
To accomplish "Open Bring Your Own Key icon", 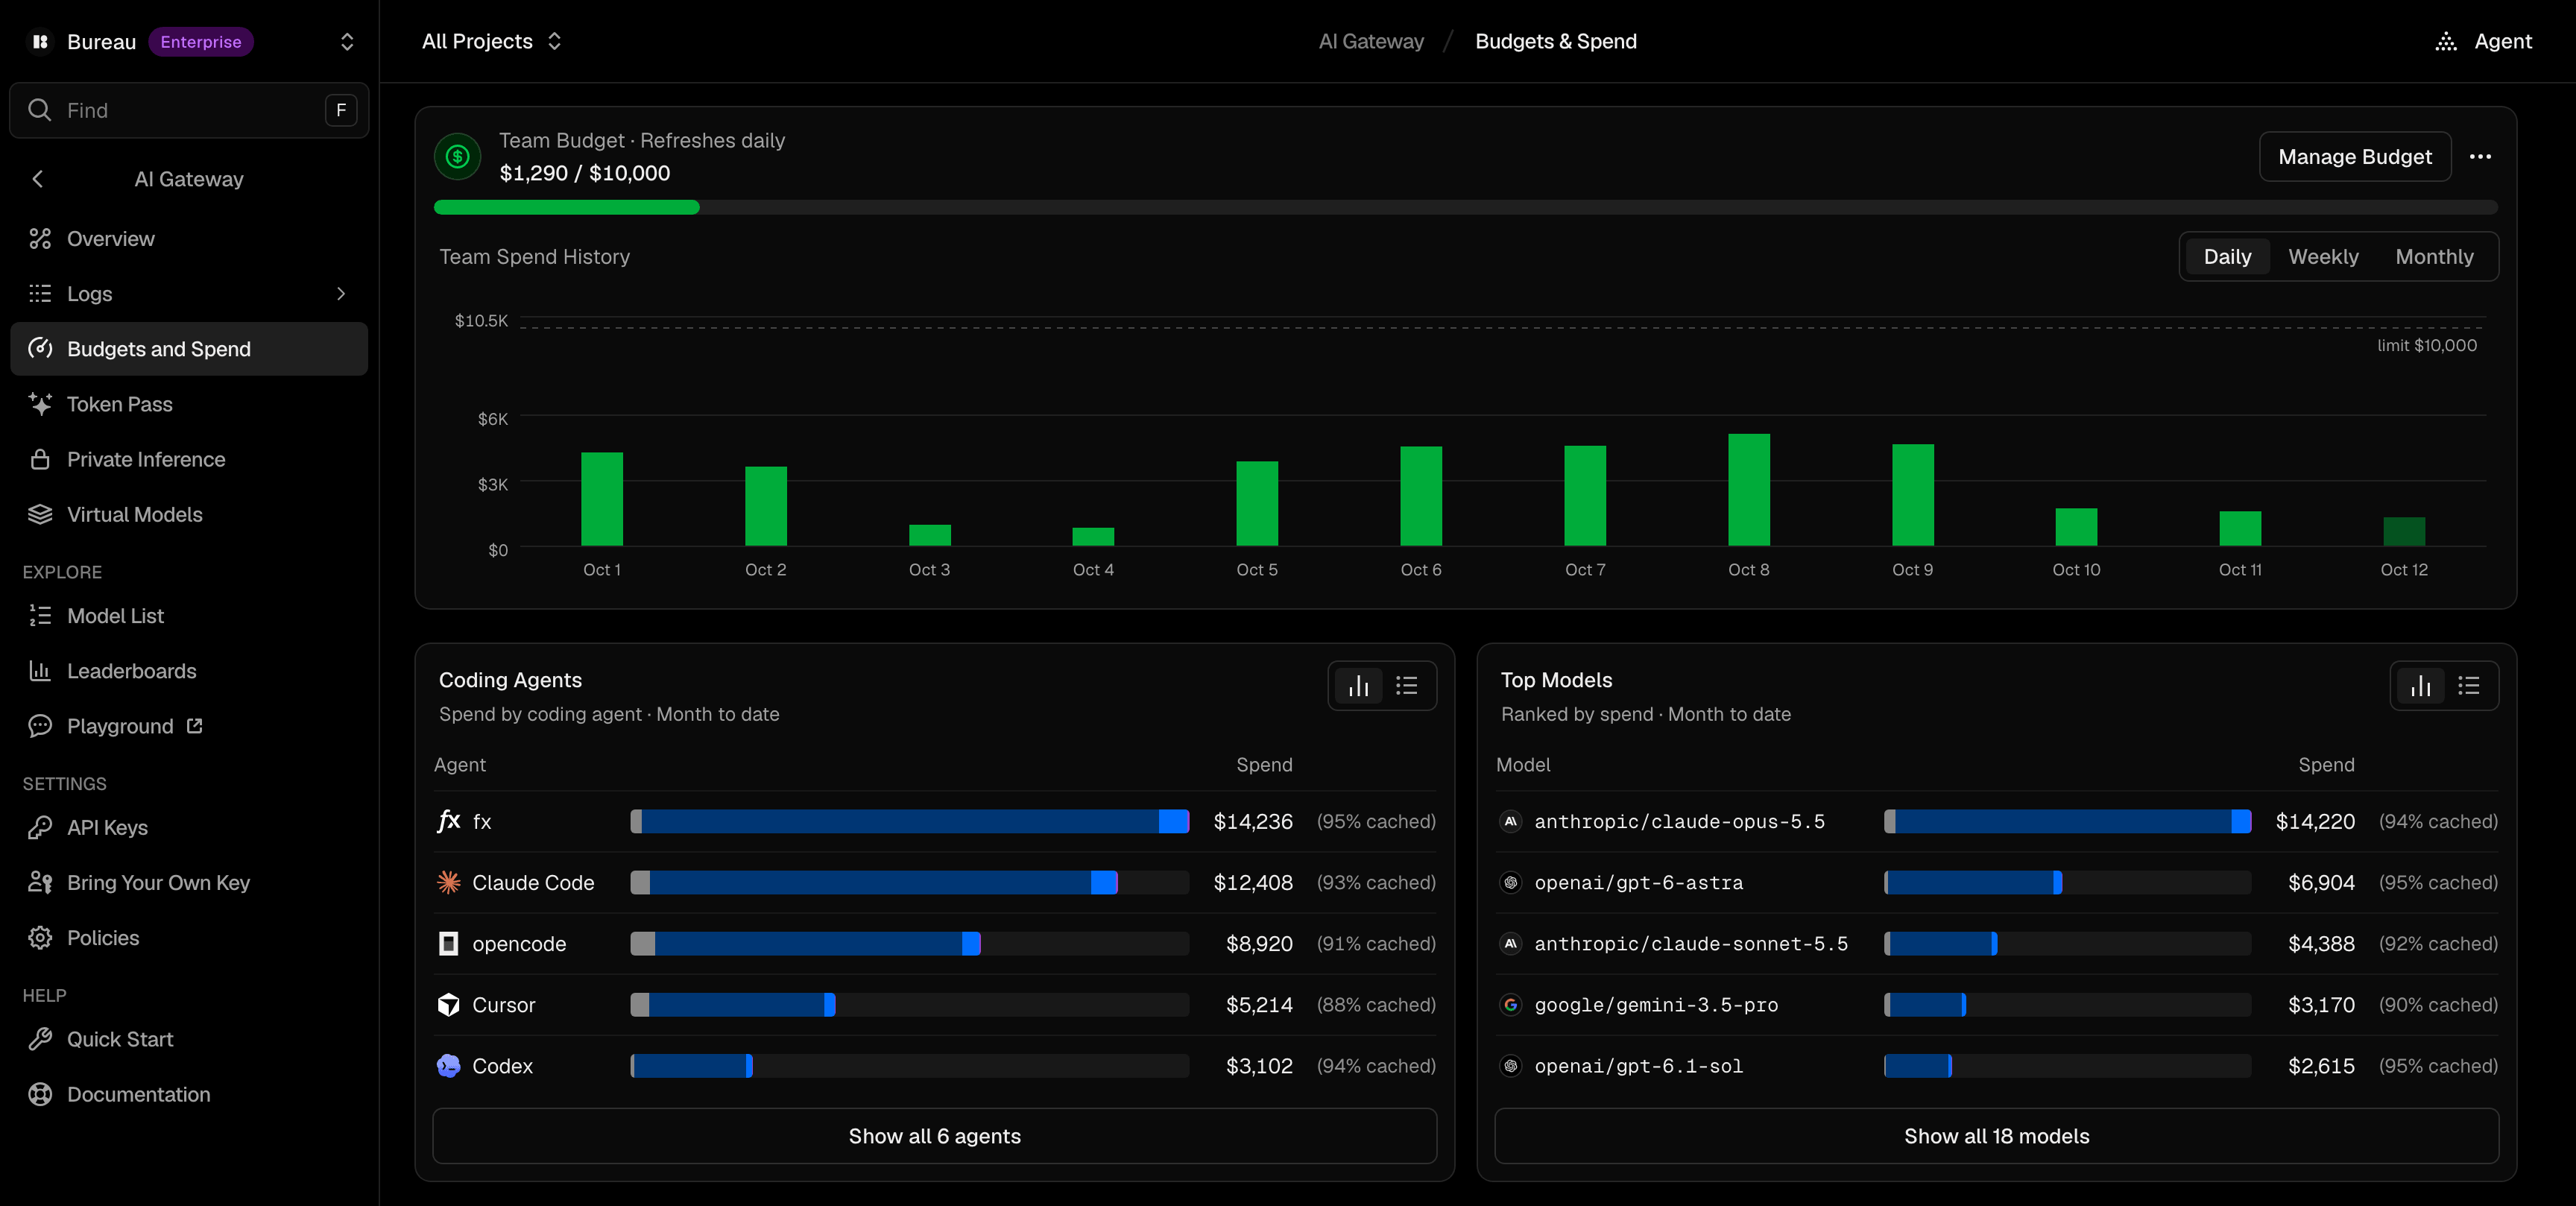I will (x=40, y=882).
